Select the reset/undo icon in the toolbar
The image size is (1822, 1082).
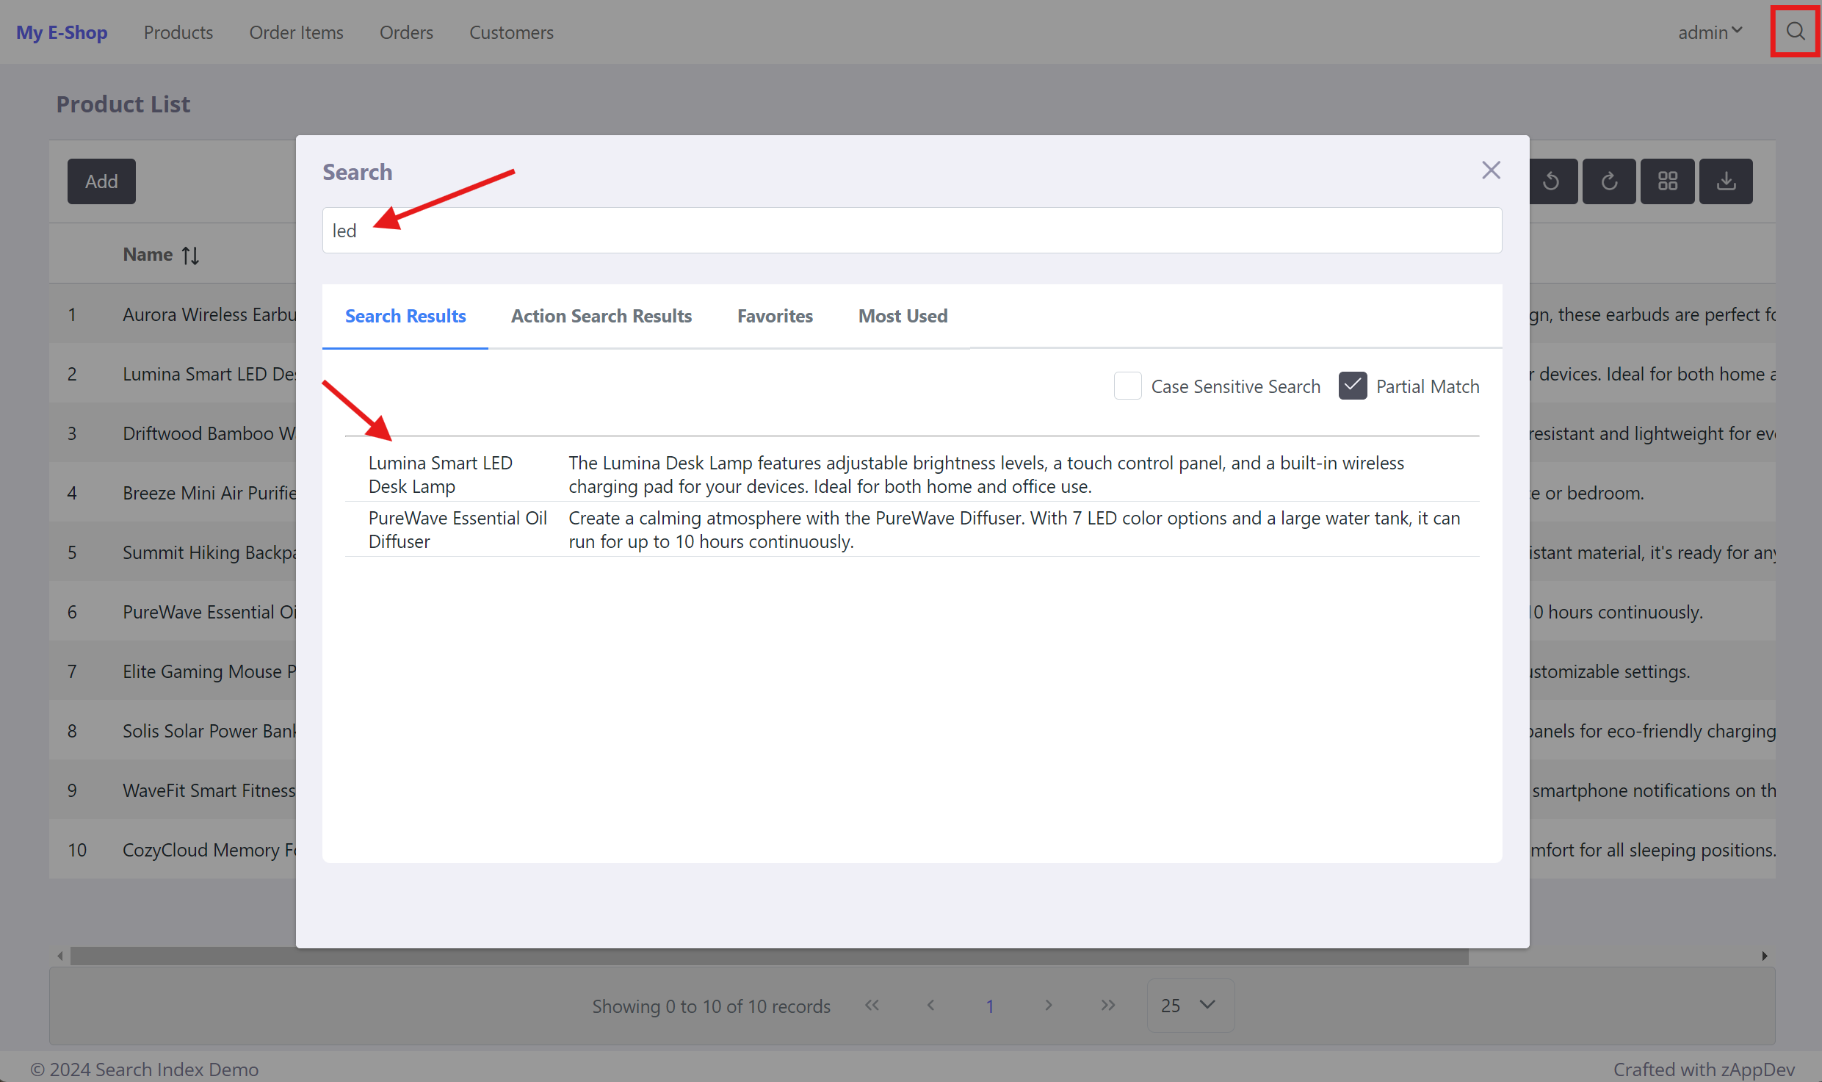[x=1552, y=181]
